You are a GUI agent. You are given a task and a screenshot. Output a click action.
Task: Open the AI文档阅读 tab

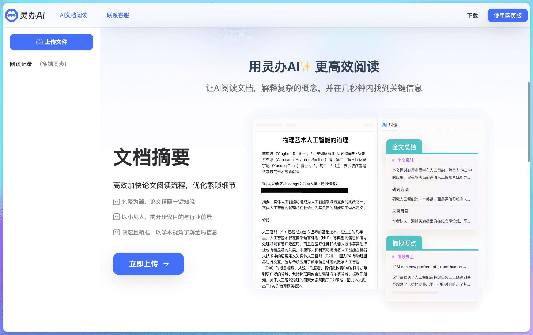(x=73, y=15)
